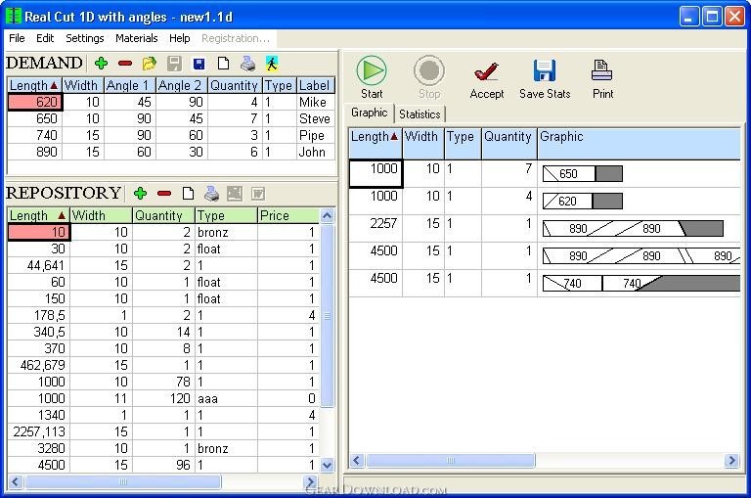This screenshot has width=751, height=498.
Task: Print the DEMAND list with printer icon
Action: [247, 64]
